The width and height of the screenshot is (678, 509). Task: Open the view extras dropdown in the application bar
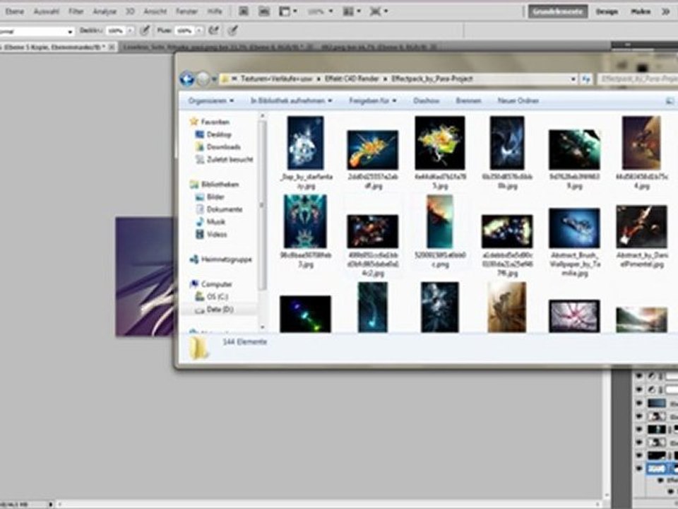click(288, 12)
